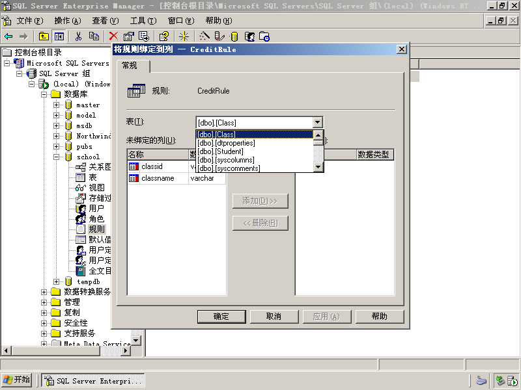Select the 默认值 defaults icon under school

point(80,240)
